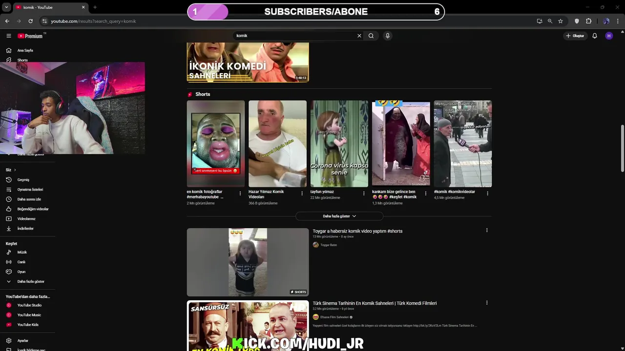Play the Corona virüs kapsa senle short
625x351 pixels.
(x=339, y=144)
